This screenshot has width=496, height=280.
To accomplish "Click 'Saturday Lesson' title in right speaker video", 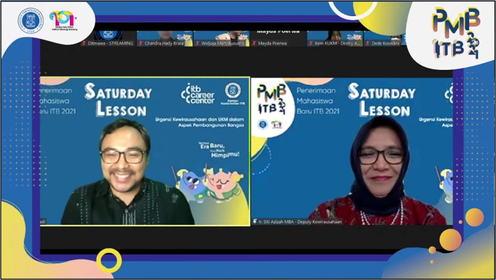I will (382, 99).
